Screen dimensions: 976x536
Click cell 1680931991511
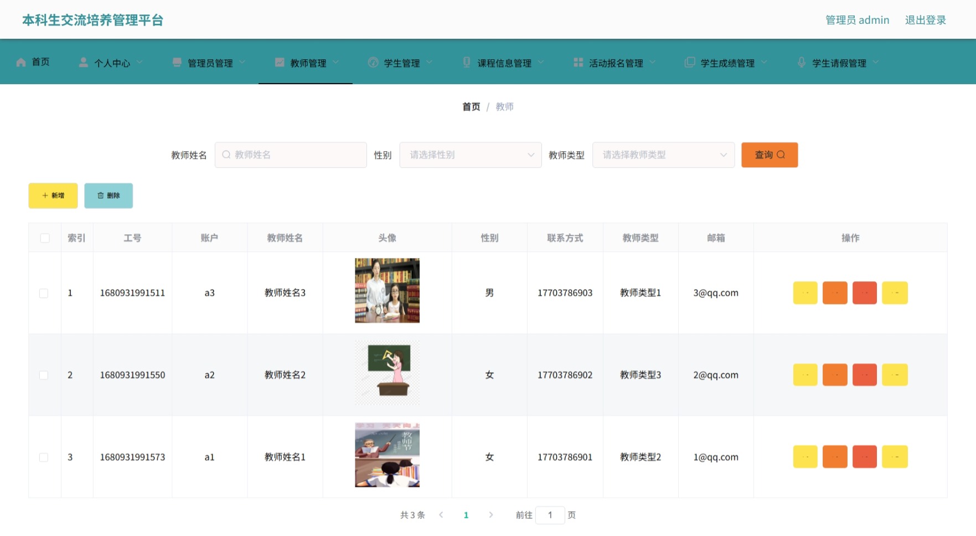pyautogui.click(x=132, y=293)
